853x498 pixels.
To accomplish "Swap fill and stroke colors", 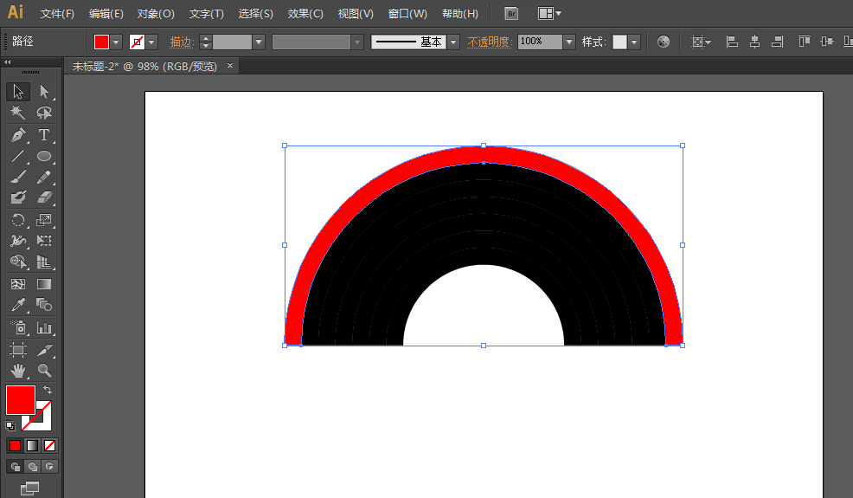I will pos(48,391).
